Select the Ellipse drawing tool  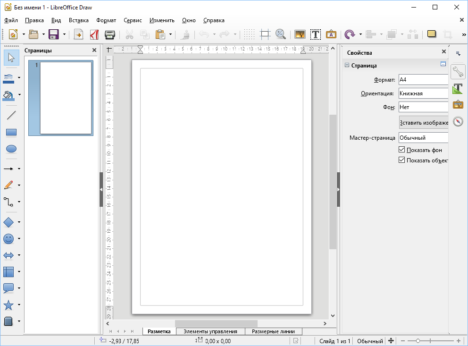click(11, 149)
